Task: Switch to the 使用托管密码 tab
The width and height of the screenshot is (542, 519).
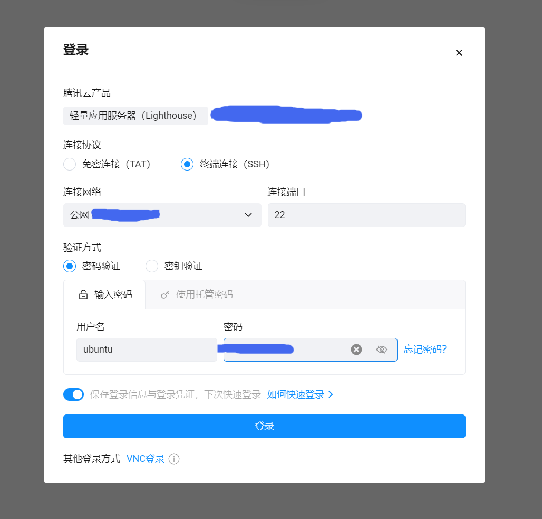Action: [197, 295]
